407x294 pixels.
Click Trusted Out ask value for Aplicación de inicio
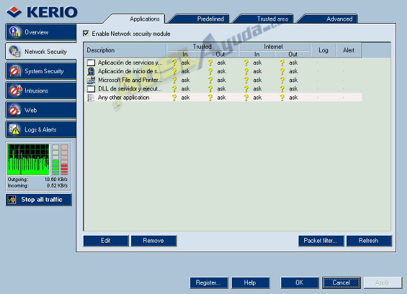(221, 71)
